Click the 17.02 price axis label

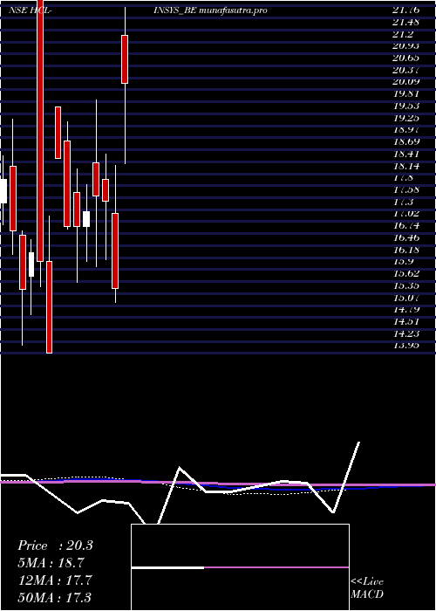[x=406, y=214]
